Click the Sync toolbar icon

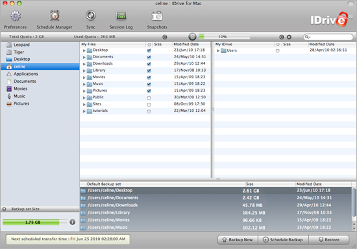[91, 16]
